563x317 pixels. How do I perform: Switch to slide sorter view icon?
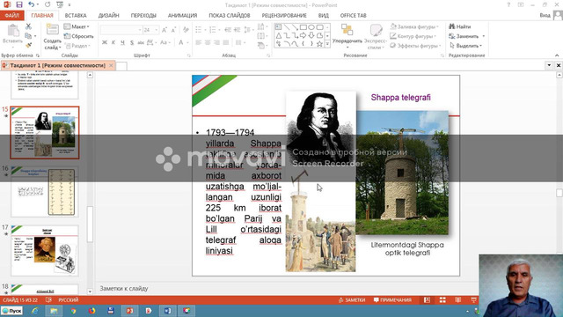click(x=442, y=299)
